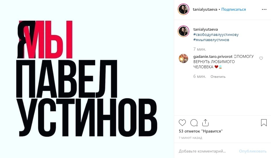Click the Опубликовать publish button
This screenshot has height=158, width=271.
pos(253,151)
